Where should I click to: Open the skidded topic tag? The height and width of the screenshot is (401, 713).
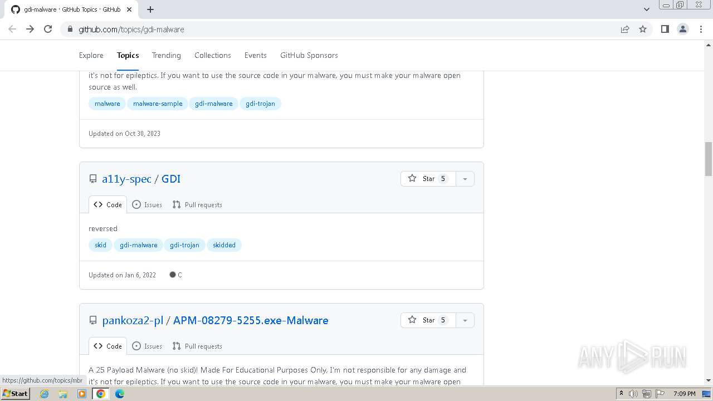coord(224,245)
